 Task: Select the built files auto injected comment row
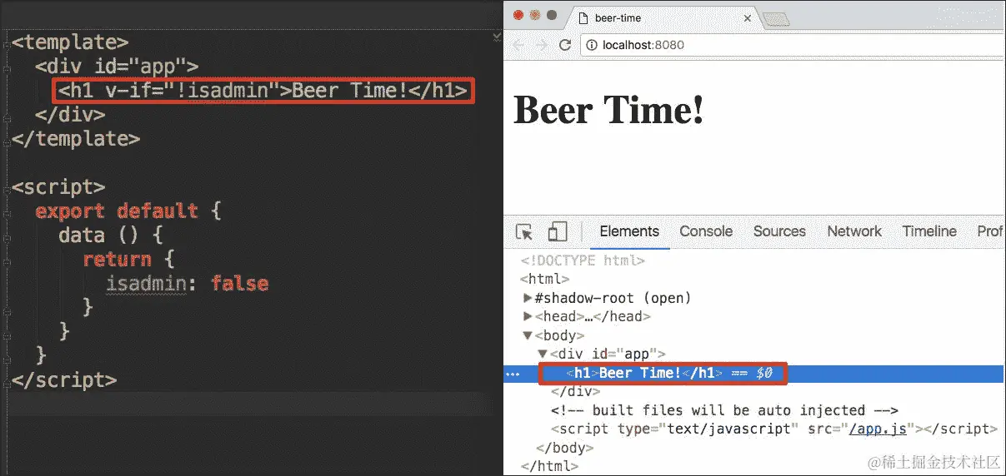[724, 410]
